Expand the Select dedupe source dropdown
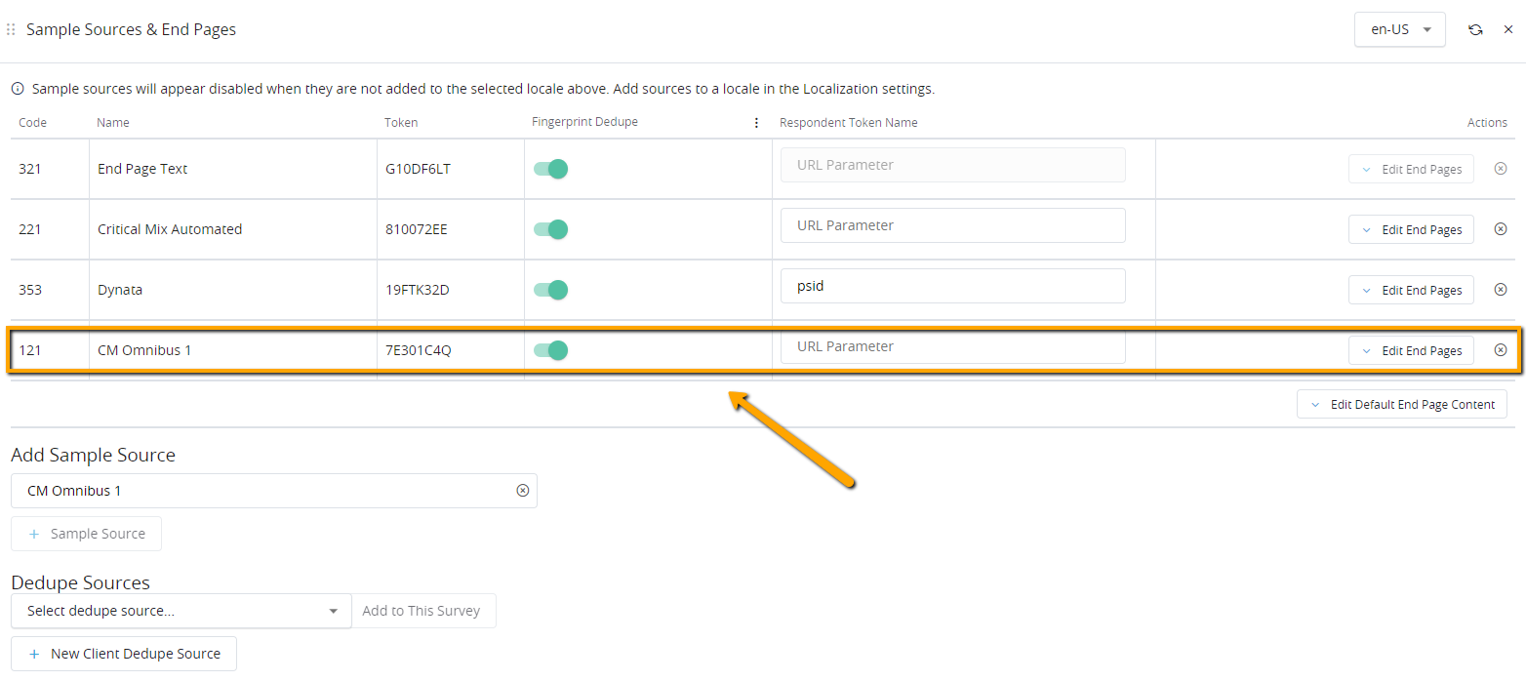The height and width of the screenshot is (681, 1526). point(181,612)
